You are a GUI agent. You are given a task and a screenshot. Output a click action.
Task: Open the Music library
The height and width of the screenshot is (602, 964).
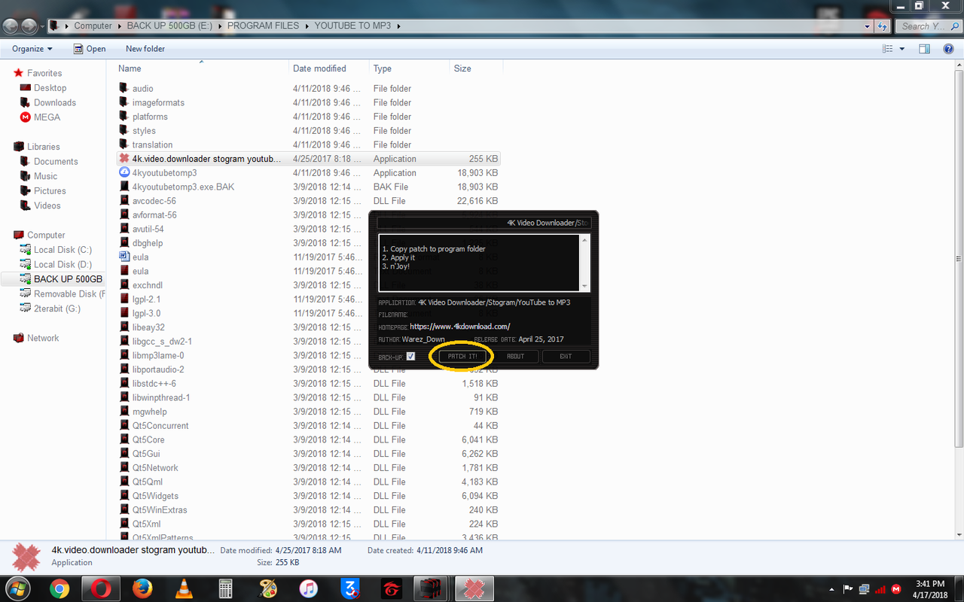pos(45,176)
